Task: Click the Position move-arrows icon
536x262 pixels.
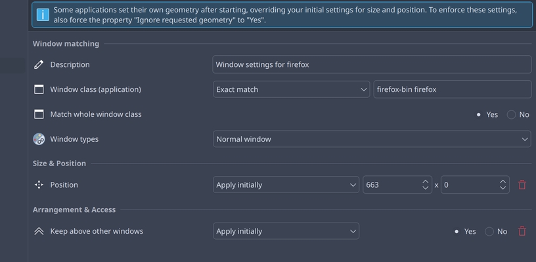Action: click(39, 185)
